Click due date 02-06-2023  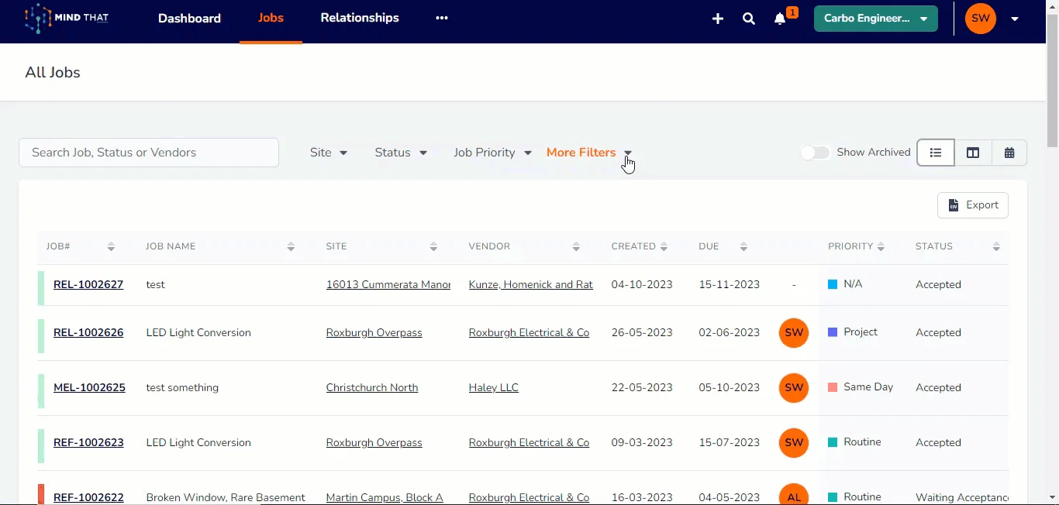pyautogui.click(x=730, y=333)
